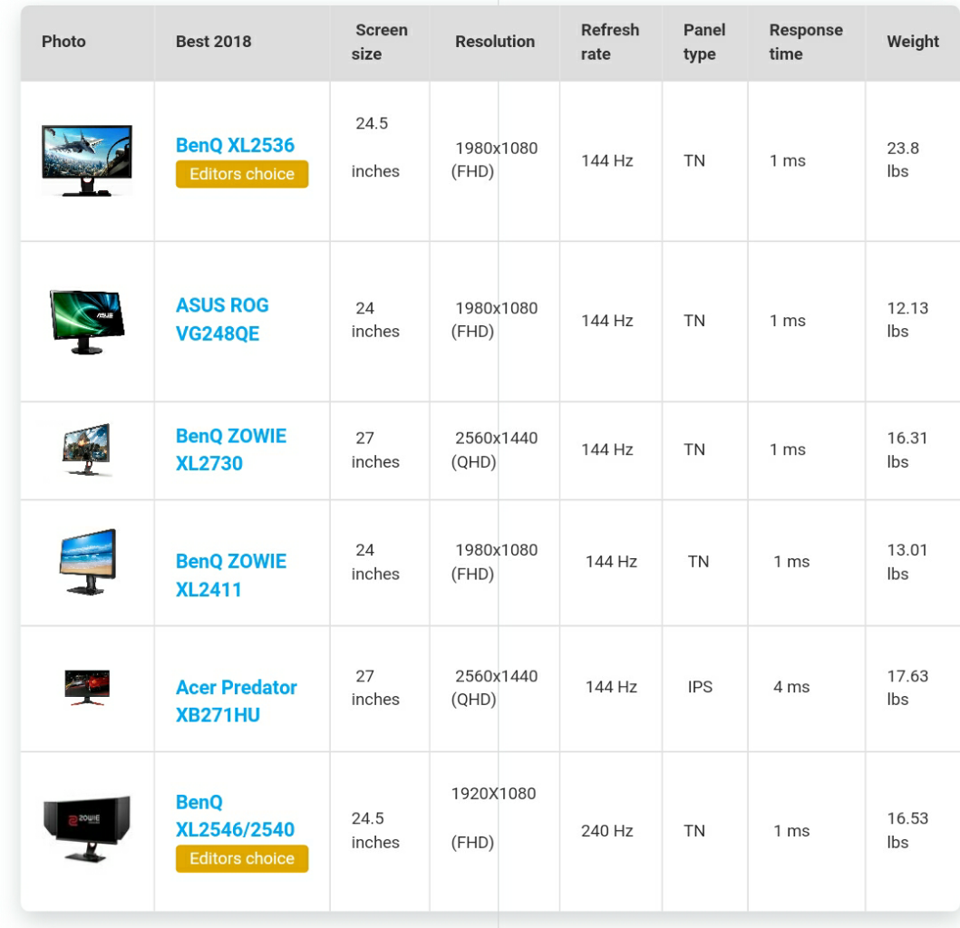This screenshot has height=928, width=960.
Task: Click TN panel type in the ZOWIE XL2411 row
Action: (699, 561)
